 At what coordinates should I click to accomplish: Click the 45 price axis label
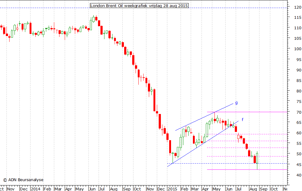[x=299, y=165]
